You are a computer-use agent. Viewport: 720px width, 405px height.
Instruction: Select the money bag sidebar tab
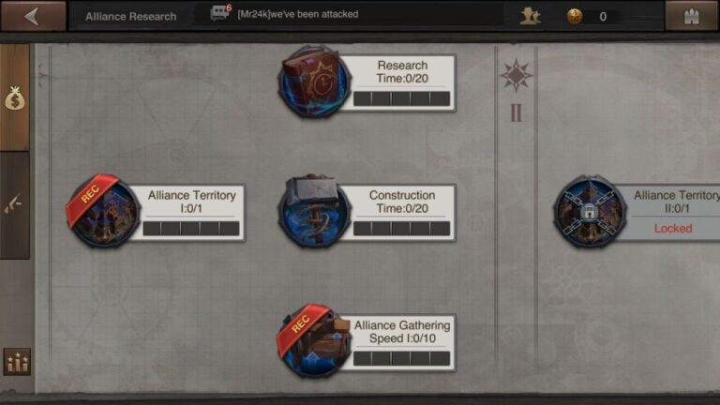15,97
